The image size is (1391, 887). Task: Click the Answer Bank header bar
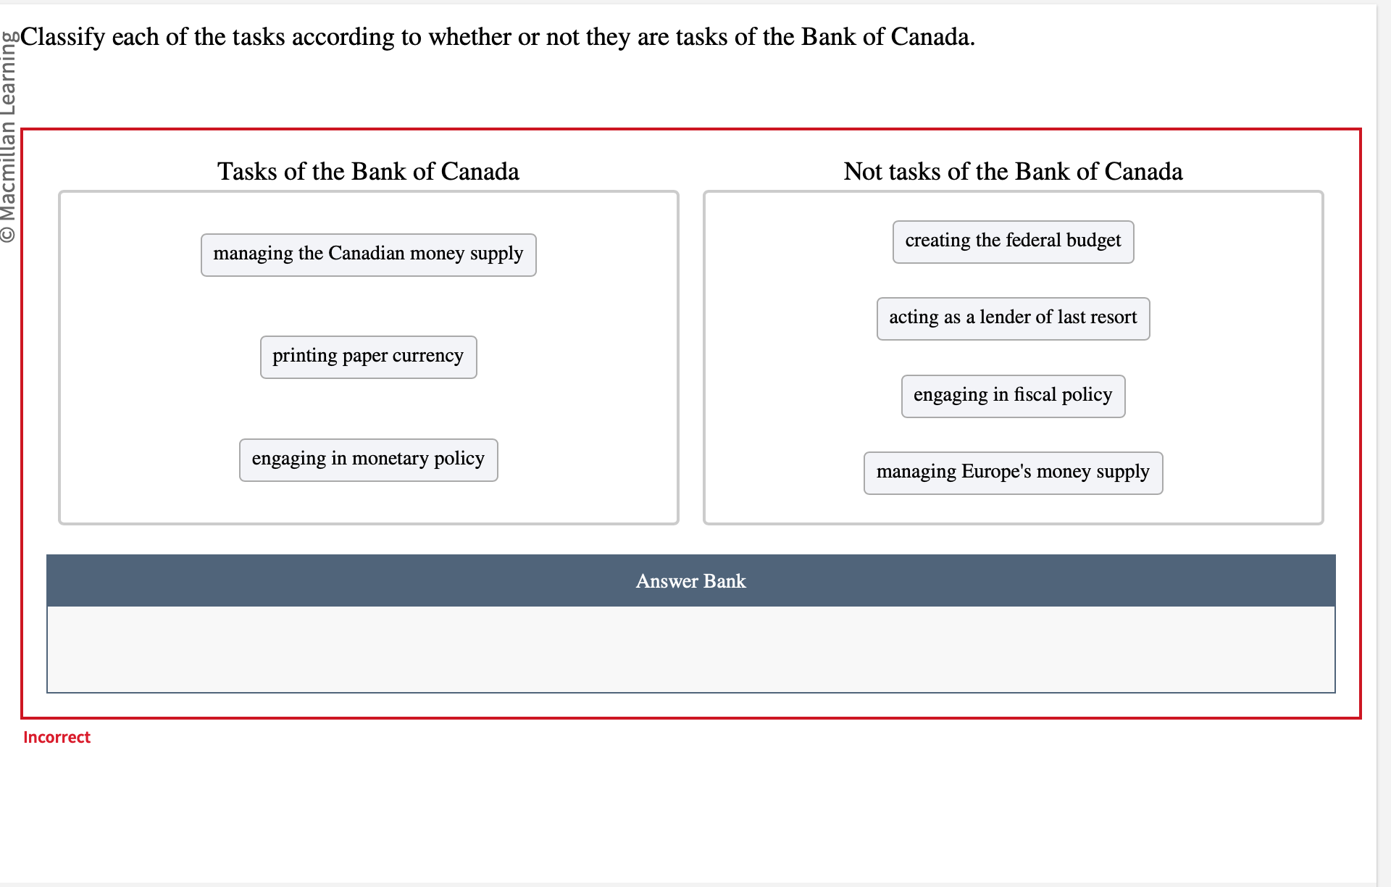click(x=690, y=580)
